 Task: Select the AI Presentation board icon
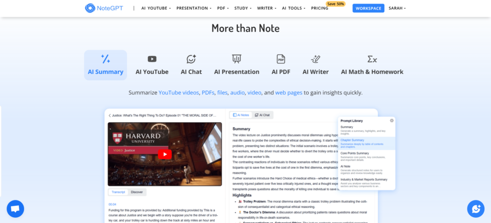point(236,59)
